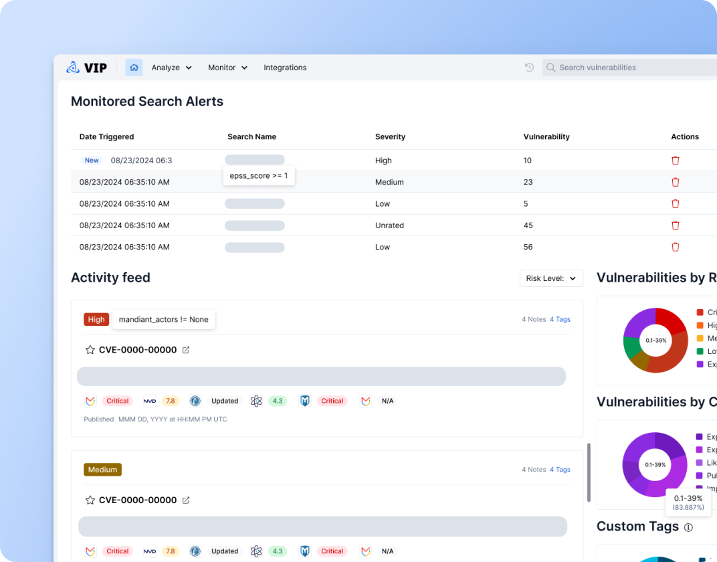Select the Severity column header
The image size is (717, 562).
tap(390, 136)
